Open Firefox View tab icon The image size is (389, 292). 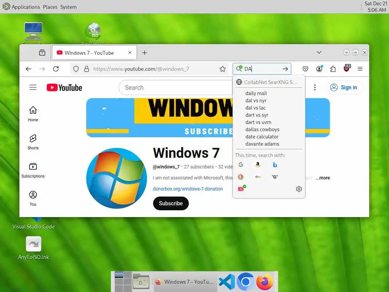[x=42, y=52]
